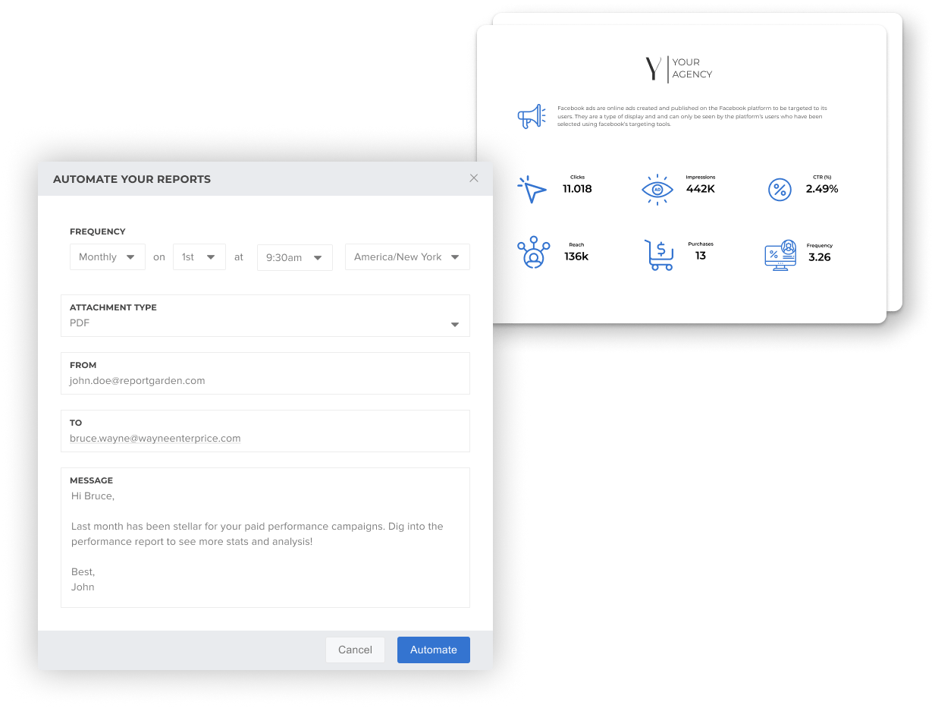Close the Automate Your Reports dialog

coord(474,178)
